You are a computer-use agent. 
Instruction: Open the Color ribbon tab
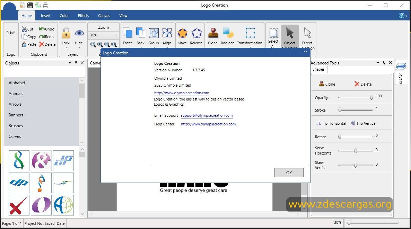coord(64,16)
